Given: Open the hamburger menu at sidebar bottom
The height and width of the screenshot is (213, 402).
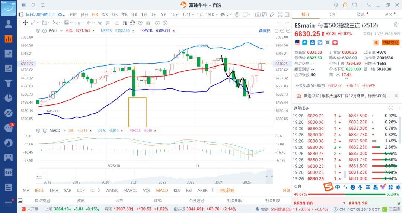Looking at the screenshot, I should pyautogui.click(x=8, y=204).
